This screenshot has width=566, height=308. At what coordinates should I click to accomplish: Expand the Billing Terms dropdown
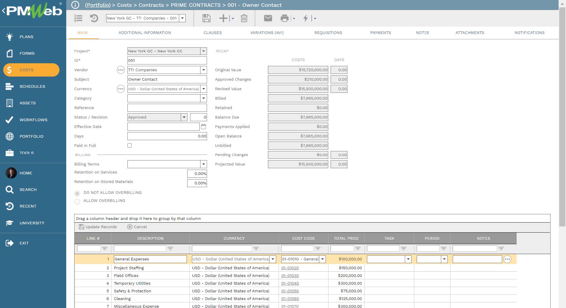tap(203, 164)
